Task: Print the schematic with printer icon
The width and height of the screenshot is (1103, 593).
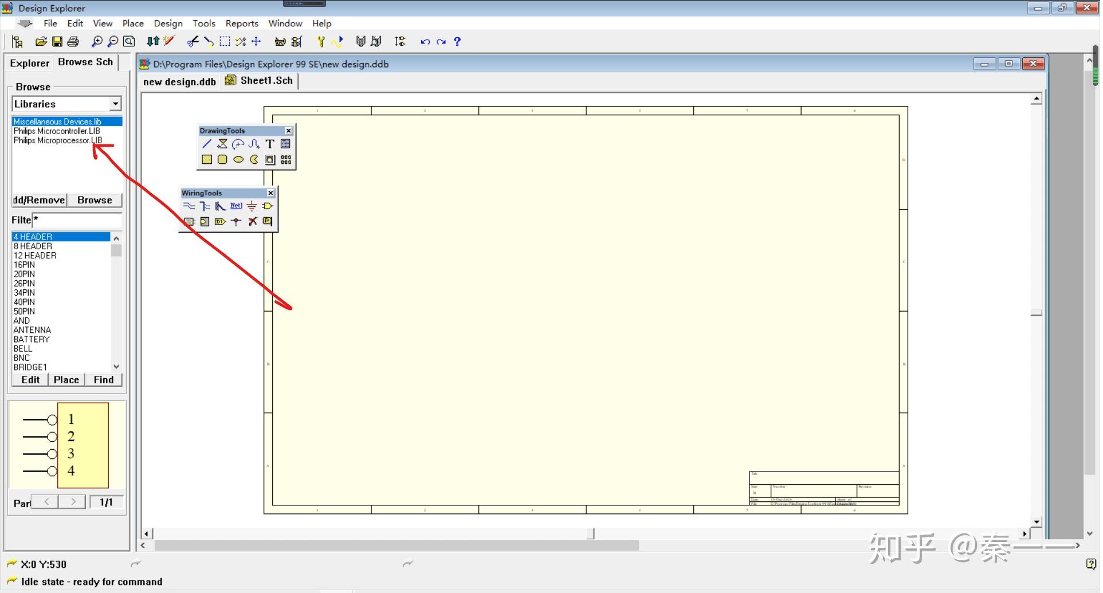Action: click(x=73, y=42)
